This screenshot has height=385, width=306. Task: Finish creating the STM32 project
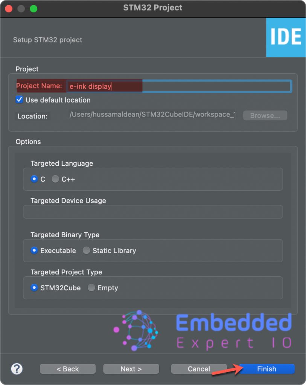pos(267,369)
